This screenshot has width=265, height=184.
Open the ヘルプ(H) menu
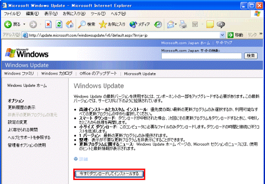click(118, 14)
